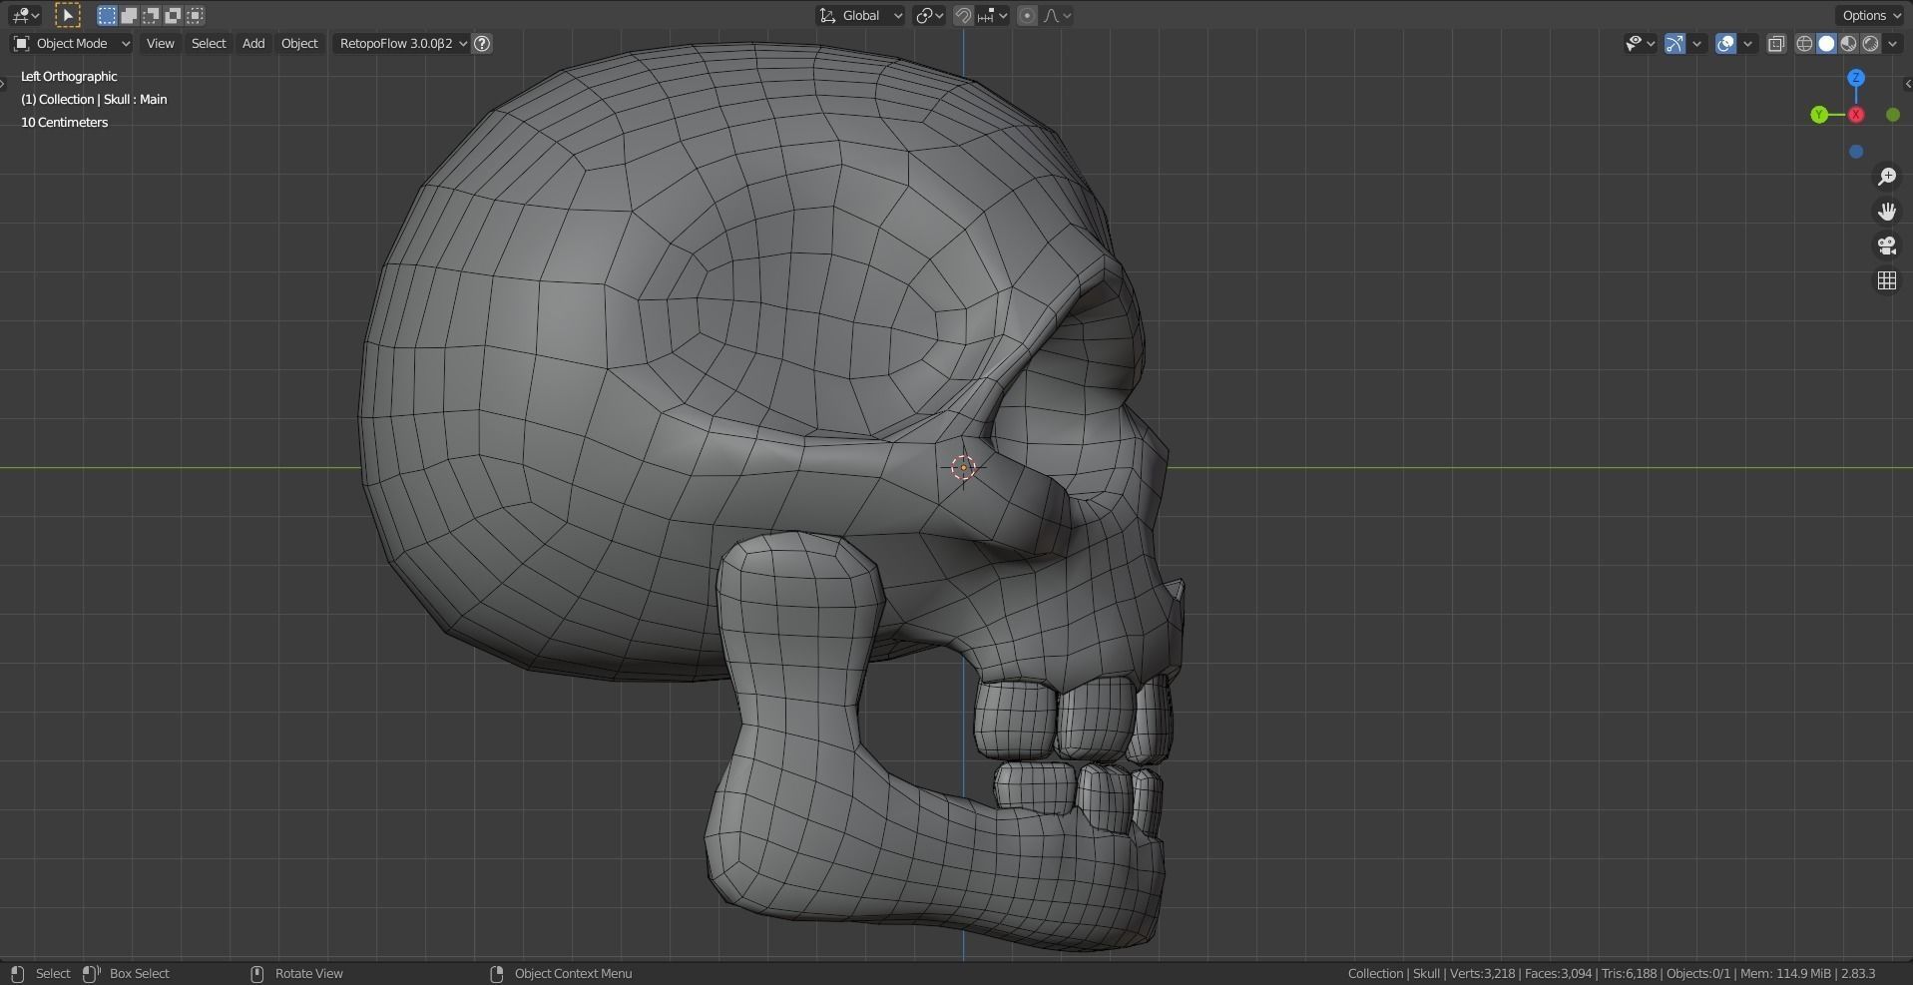Click 'Left Orthographic' view label
Screen dimensions: 1913x985
click(x=69, y=76)
